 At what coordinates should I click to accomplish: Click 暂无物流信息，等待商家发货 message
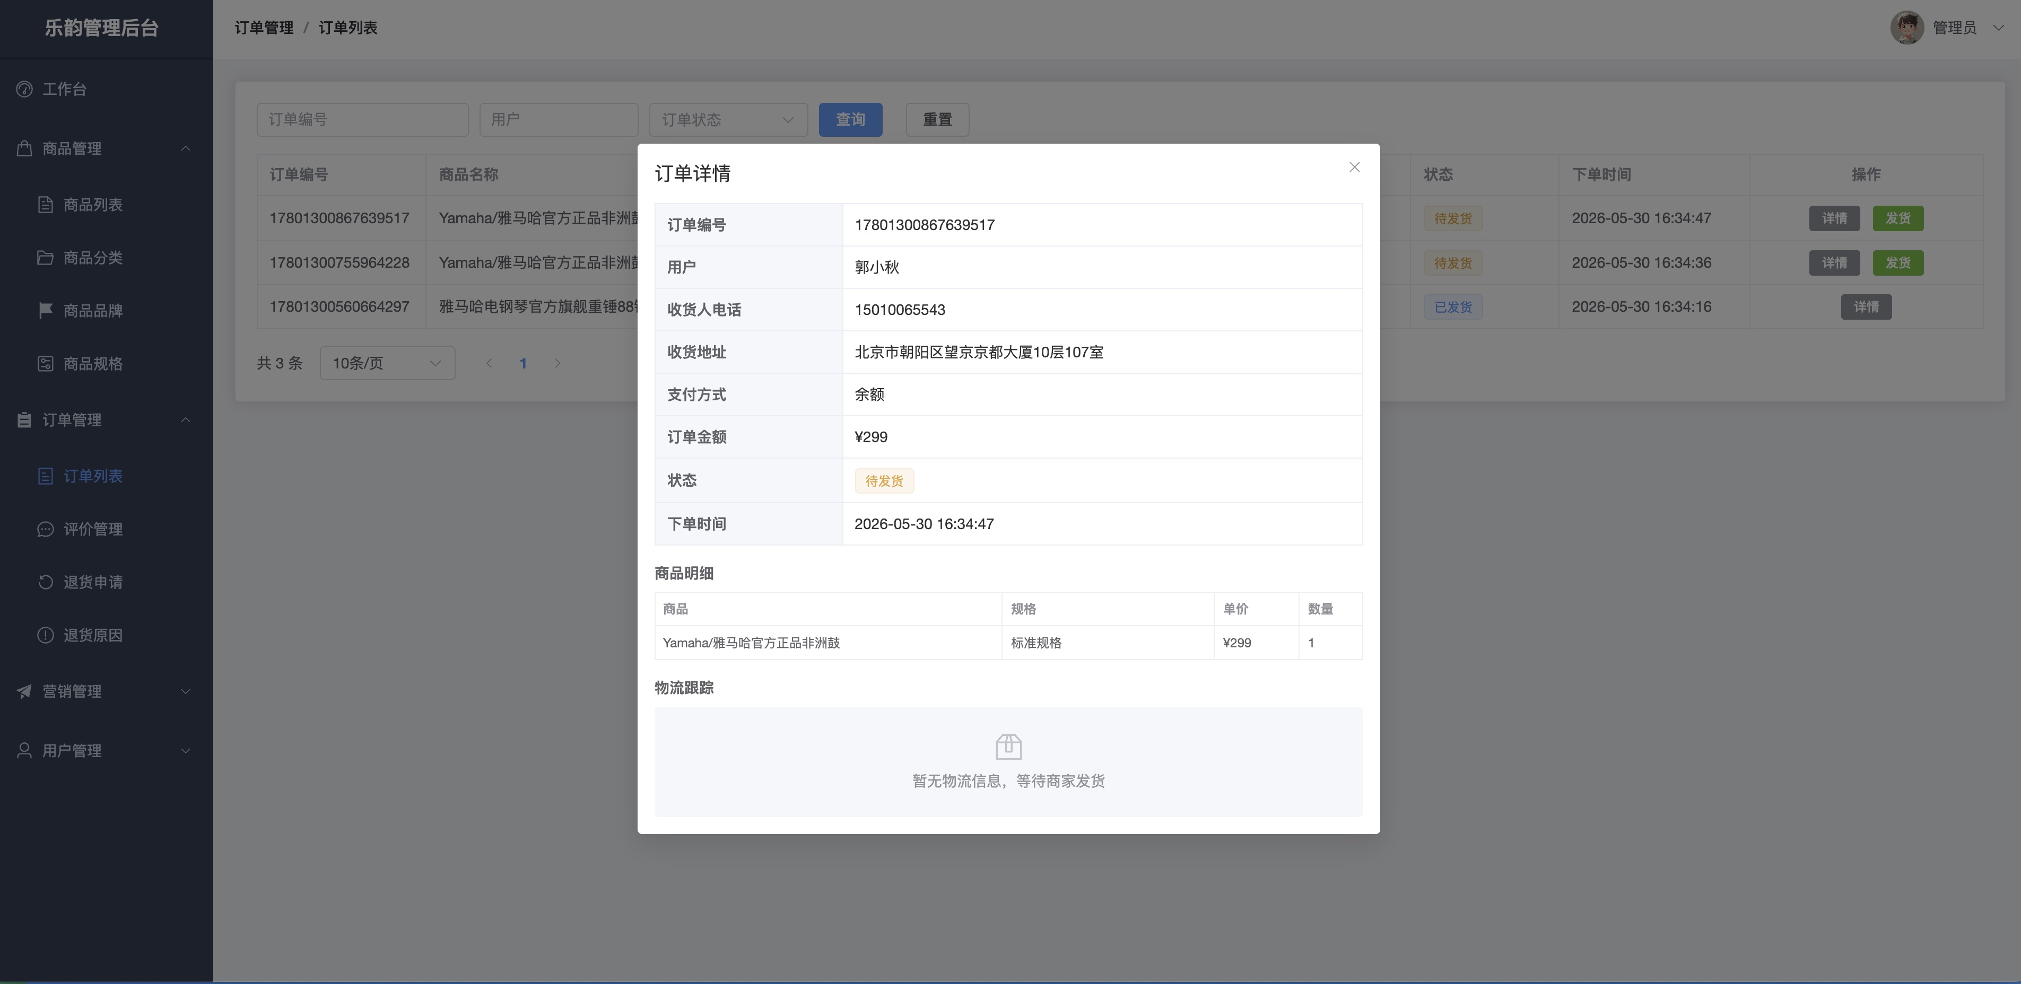(1008, 781)
